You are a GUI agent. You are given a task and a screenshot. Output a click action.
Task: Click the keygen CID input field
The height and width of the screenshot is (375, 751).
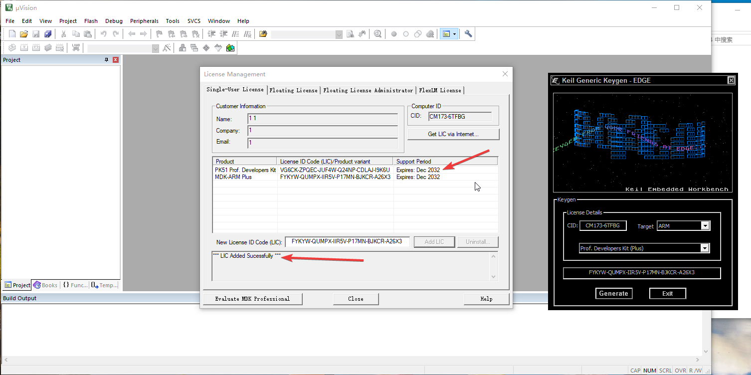coord(602,225)
